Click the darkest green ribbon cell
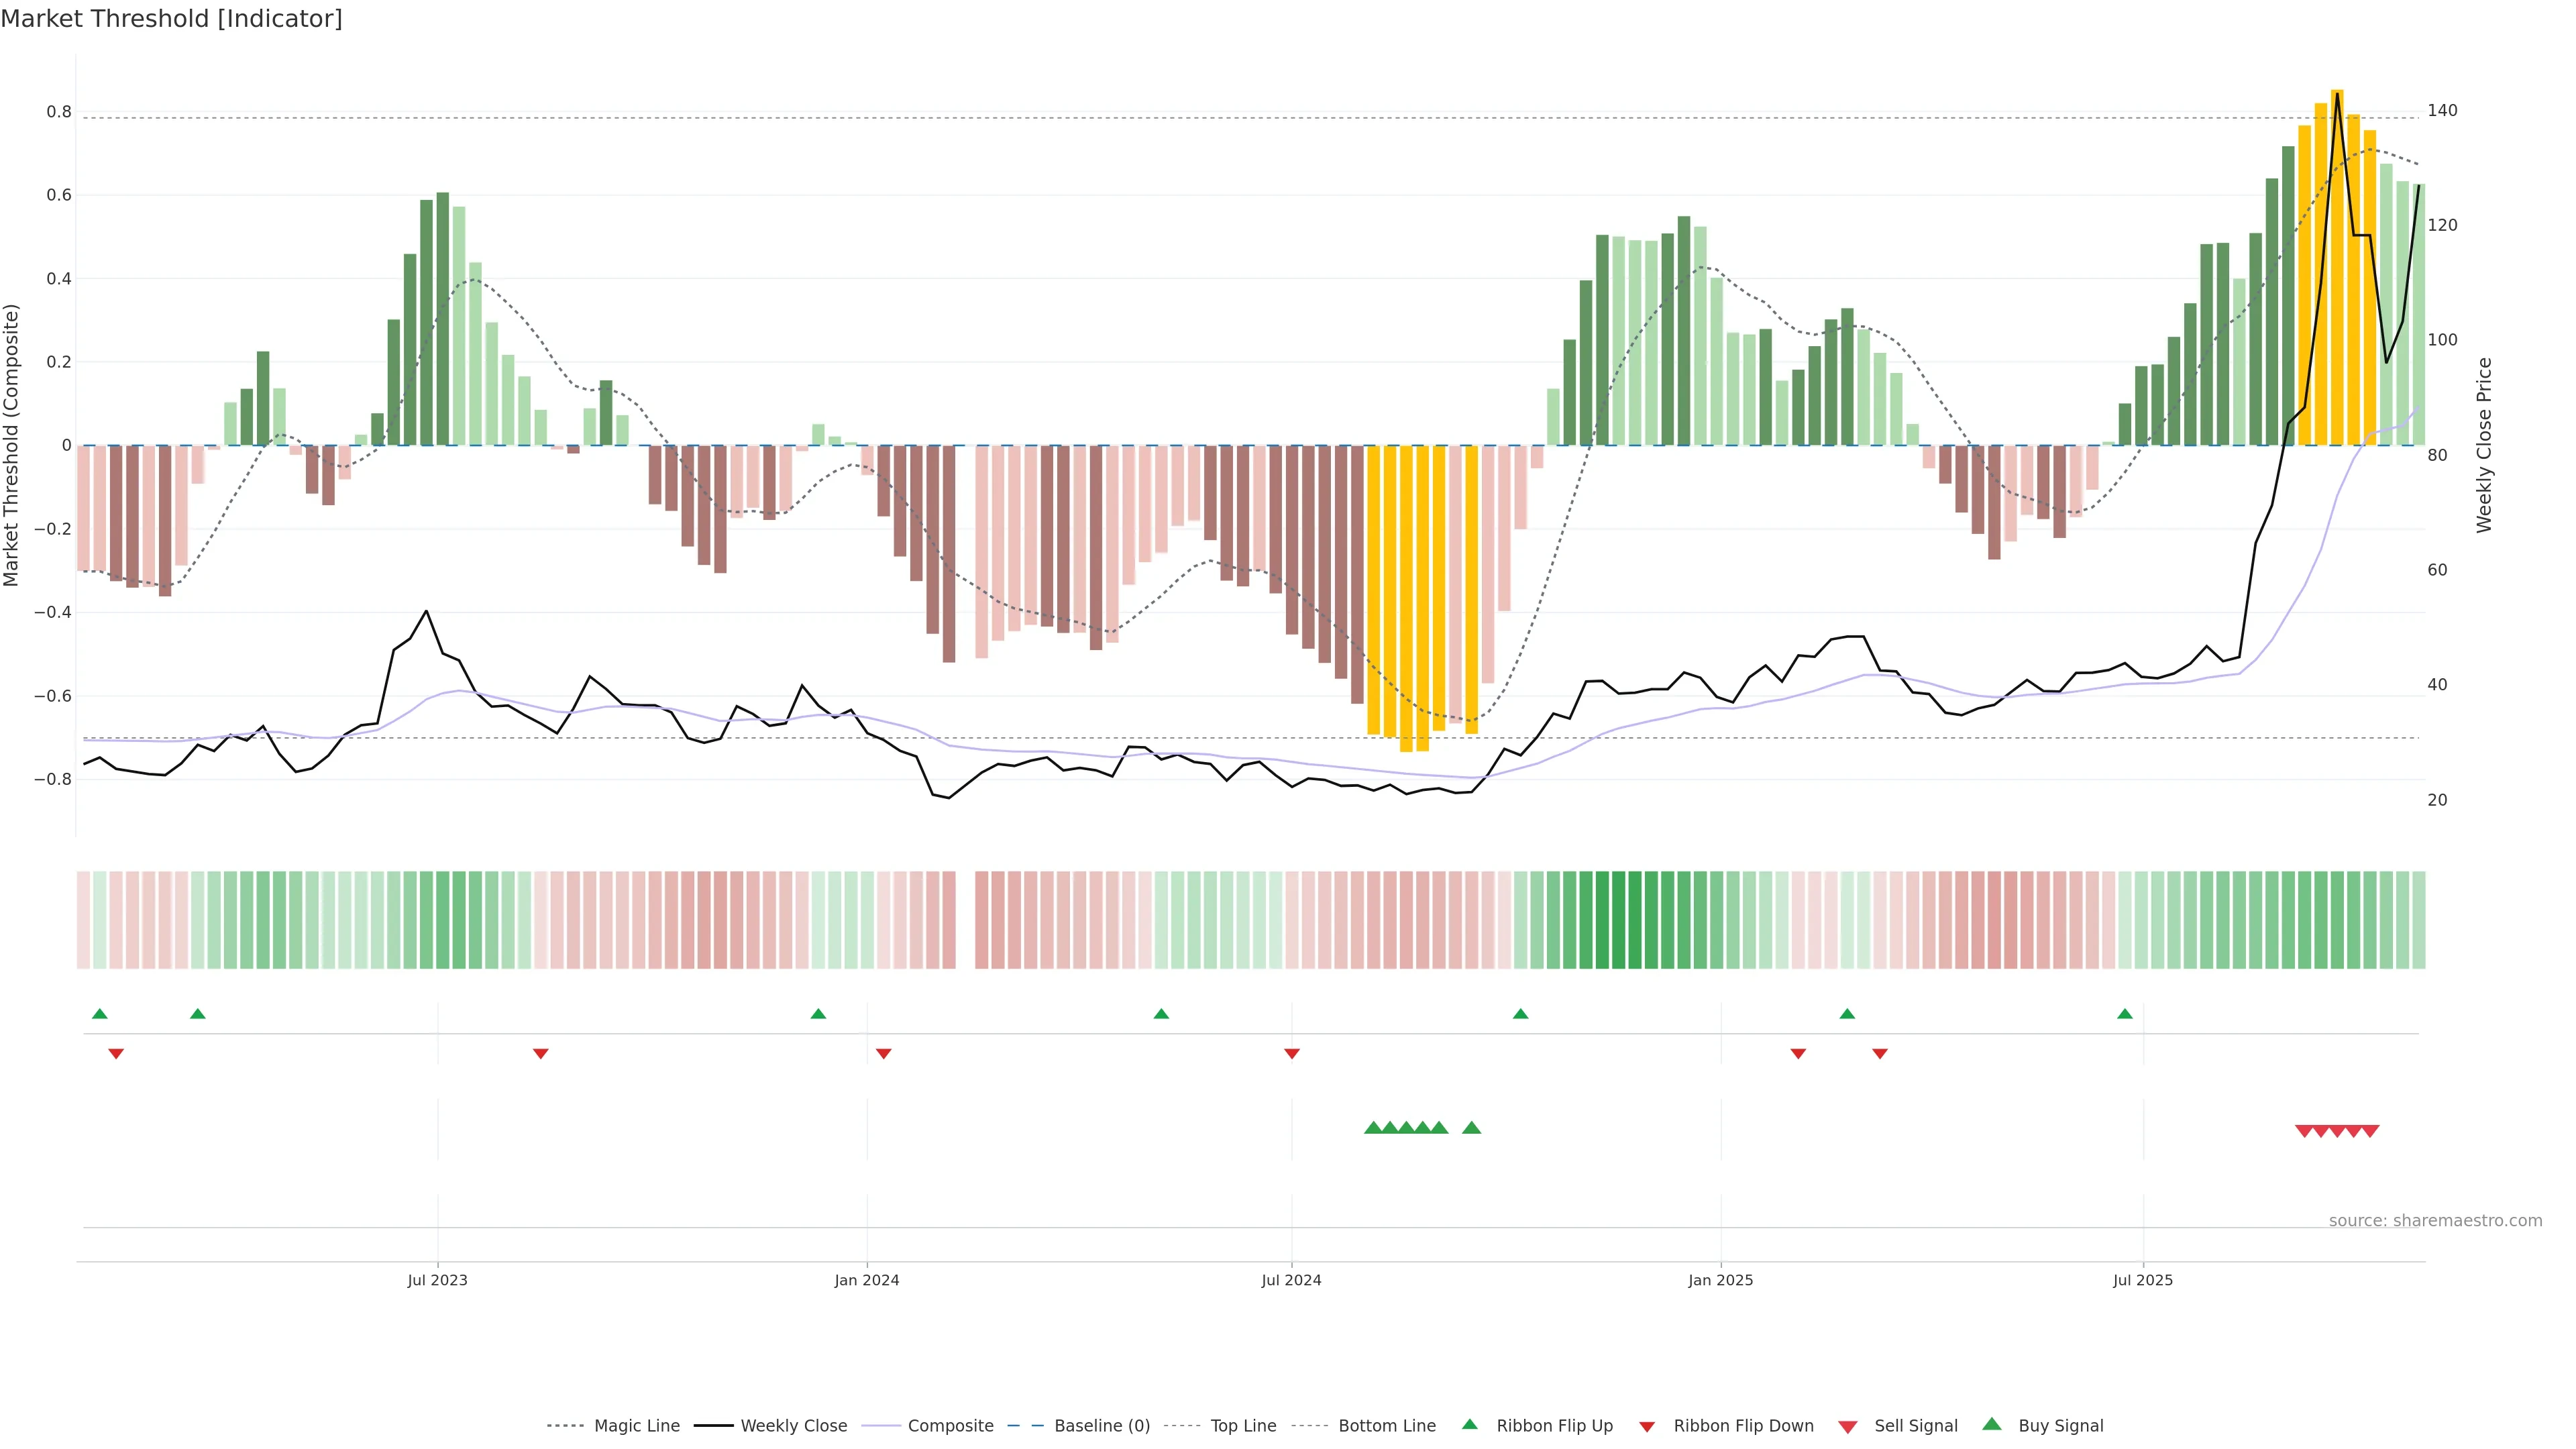The width and height of the screenshot is (2576, 1449). (x=1618, y=920)
